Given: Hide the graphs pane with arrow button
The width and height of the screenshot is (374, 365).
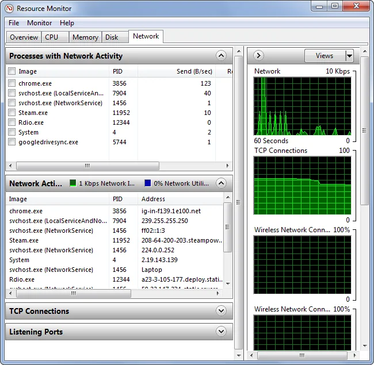Looking at the screenshot, I should click(258, 56).
